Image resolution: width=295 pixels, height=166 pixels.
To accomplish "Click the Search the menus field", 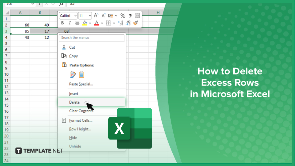I will pos(92,38).
